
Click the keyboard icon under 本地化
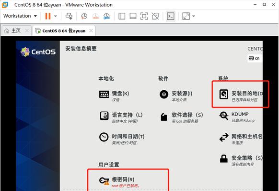pyautogui.click(x=104, y=94)
